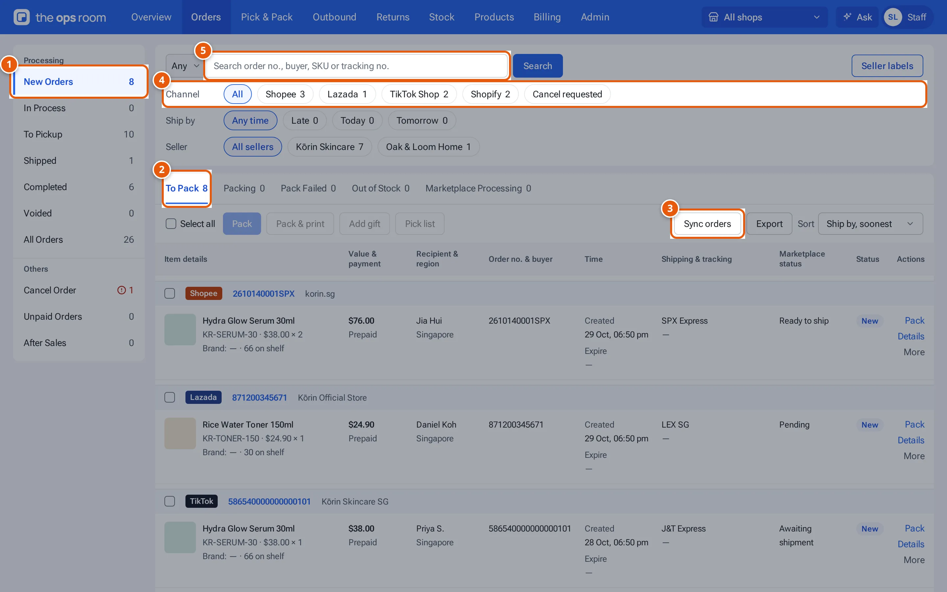This screenshot has height=592, width=947.
Task: Open the Overview nav tab
Action: tap(151, 17)
